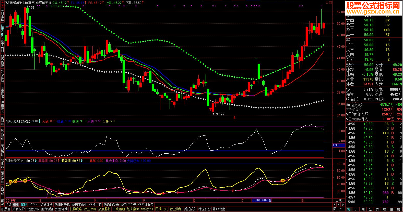Screen dimensions: 403x212
Task: Open the 维赛特10 sidebar tab
Action: pyautogui.click(x=2, y=177)
